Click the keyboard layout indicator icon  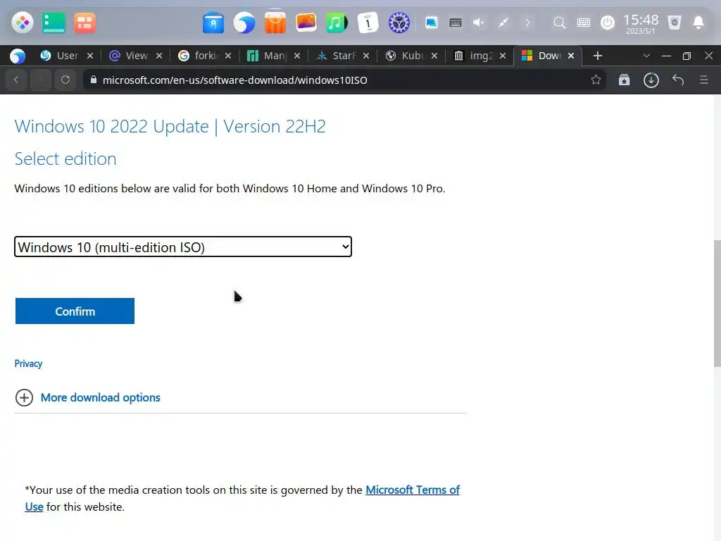click(584, 23)
